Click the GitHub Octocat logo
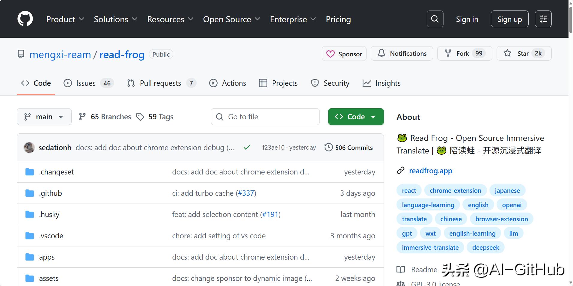This screenshot has height=286, width=573. [25, 19]
